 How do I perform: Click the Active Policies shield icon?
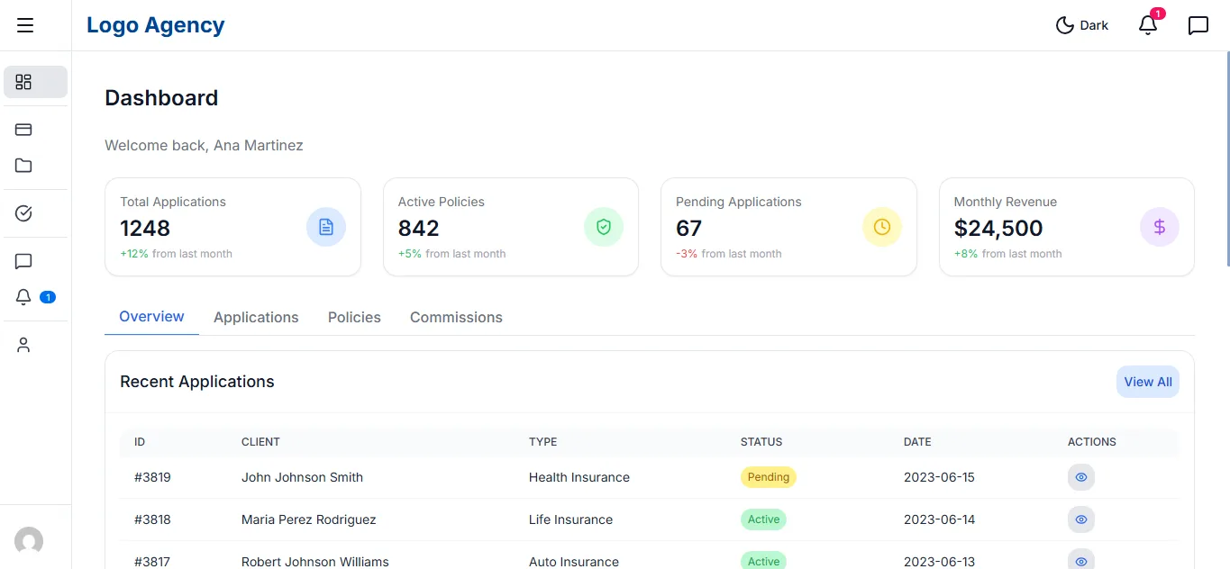tap(604, 227)
